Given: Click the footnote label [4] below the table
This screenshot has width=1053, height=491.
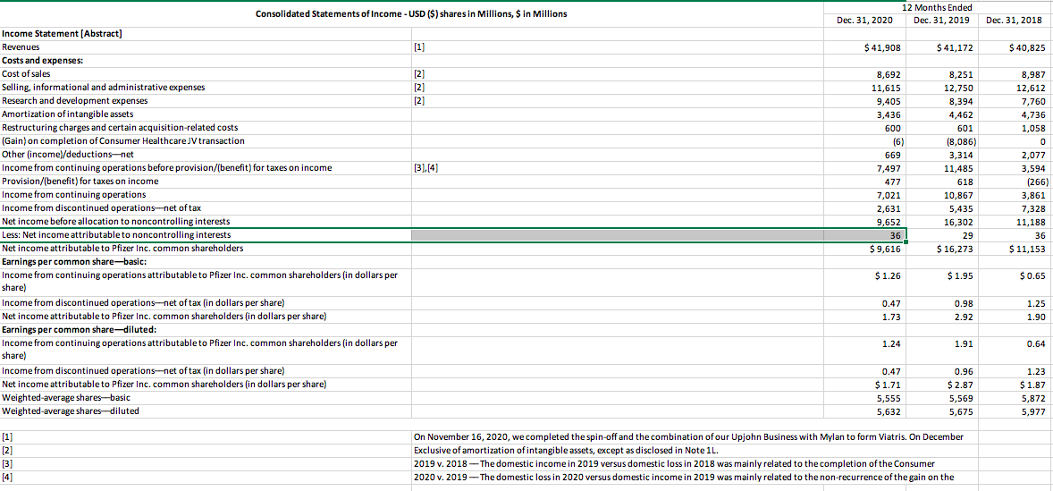Looking at the screenshot, I should tap(7, 478).
